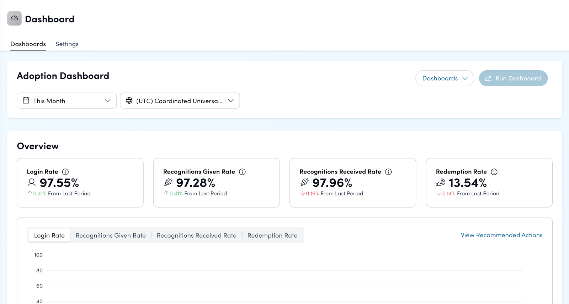This screenshot has width=569, height=304.
Task: Click the user icon in Login Rate card
Action: coord(32,183)
